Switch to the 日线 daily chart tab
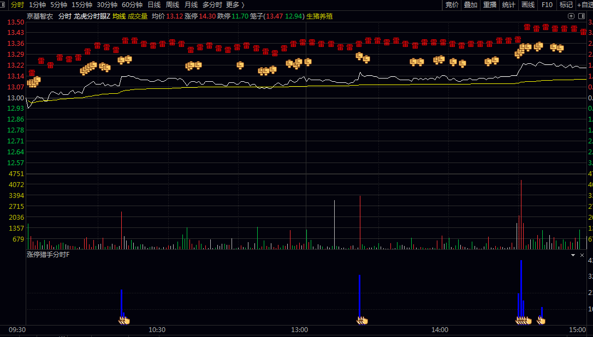Screen dimensions: 593x337 click(x=154, y=5)
